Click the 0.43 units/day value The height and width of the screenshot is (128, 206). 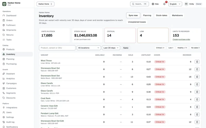(x=149, y=77)
